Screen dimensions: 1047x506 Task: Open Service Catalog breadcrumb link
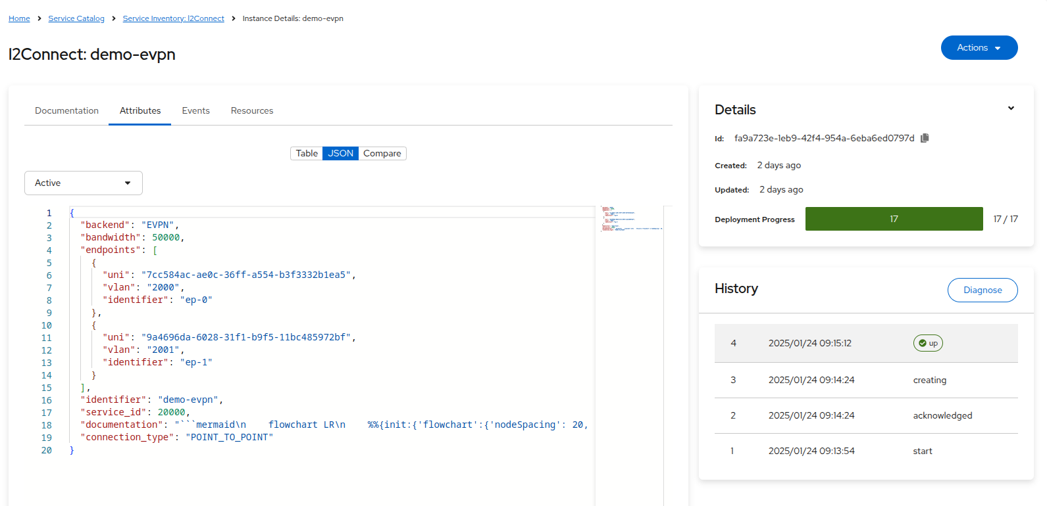(x=76, y=18)
